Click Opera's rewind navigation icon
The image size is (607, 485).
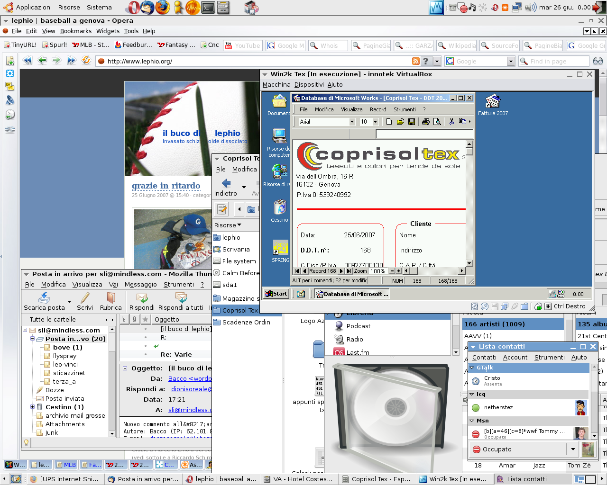pos(28,60)
